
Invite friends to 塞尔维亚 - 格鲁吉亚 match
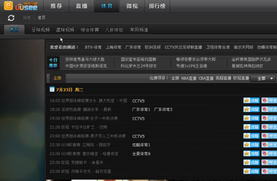pyautogui.click(x=269, y=154)
